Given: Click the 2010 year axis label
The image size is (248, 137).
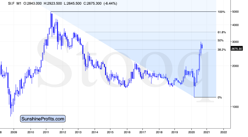Looking at the screenshot, I should pyautogui.click(x=31, y=132).
